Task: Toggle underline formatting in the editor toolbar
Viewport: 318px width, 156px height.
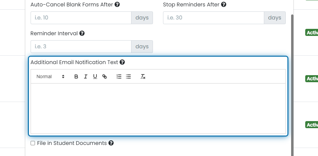Action: tap(95, 76)
